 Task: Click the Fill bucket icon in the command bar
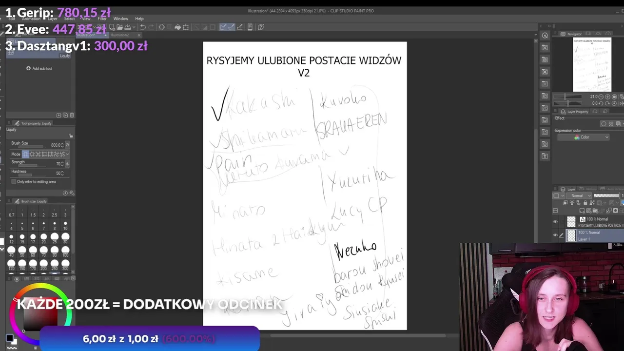pos(178,27)
